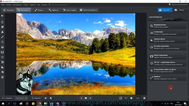189x106 pixels.
Task: Set zoom to 1:1
Action: [x=126, y=98]
